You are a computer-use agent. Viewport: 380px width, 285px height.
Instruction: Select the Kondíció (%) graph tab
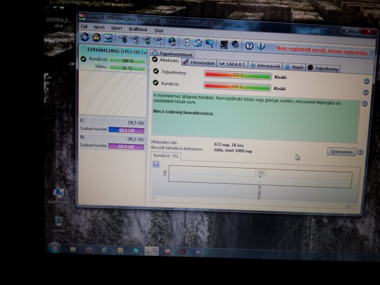(166, 156)
